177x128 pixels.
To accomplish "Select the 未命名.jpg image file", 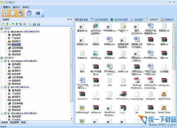I will pyautogui.click(x=96, y=55).
